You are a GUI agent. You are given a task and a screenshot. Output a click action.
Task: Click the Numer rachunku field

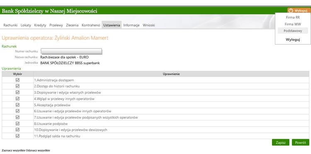pos(71,51)
